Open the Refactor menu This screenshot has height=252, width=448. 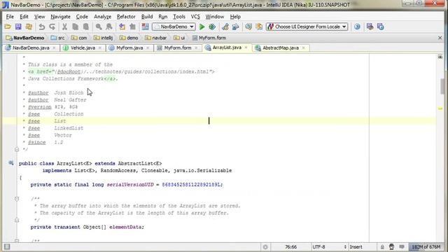click(126, 17)
